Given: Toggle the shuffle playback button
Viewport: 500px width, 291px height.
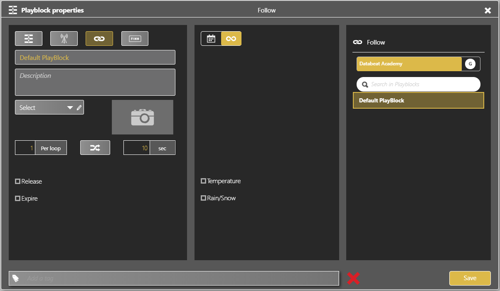Looking at the screenshot, I should [95, 148].
